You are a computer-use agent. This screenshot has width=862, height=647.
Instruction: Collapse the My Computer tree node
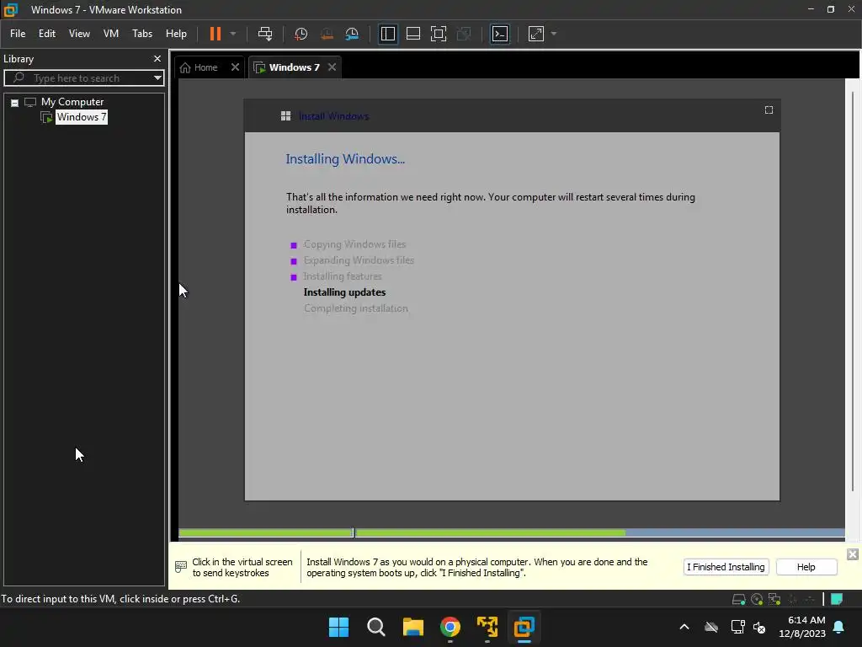point(15,102)
